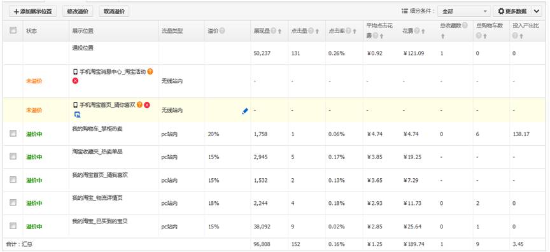The width and height of the screenshot is (550, 252).
Task: Sort by 投入产出比 using its arrow
Action: click(x=521, y=36)
